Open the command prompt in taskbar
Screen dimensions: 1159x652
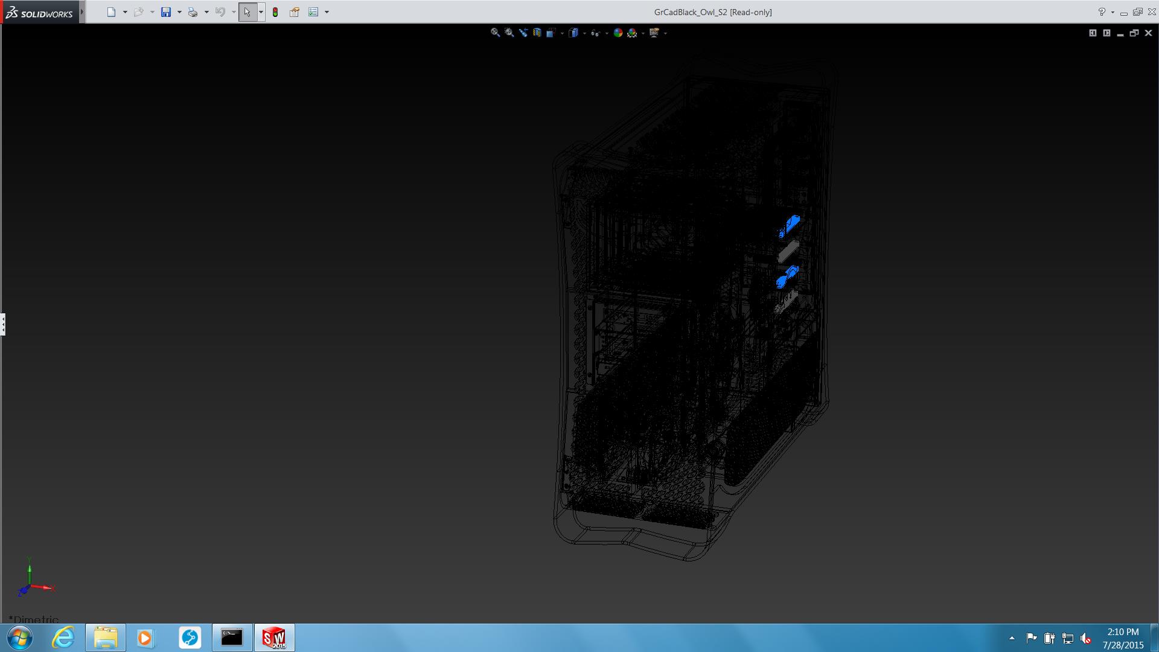tap(232, 638)
